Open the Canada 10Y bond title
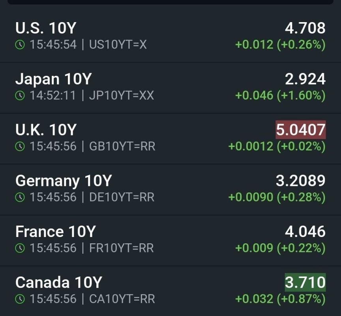Image resolution: width=341 pixels, height=316 pixels. 59,282
